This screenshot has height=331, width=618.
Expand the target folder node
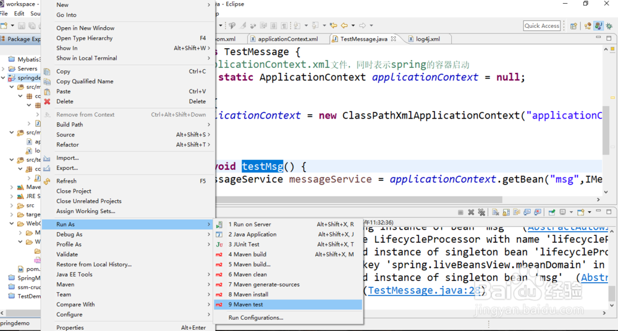point(11,215)
